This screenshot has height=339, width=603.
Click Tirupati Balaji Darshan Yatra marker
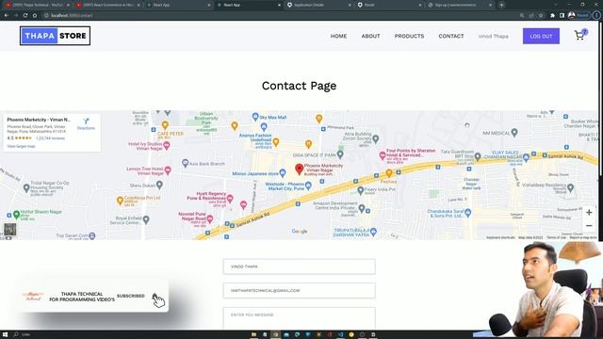[373, 232]
